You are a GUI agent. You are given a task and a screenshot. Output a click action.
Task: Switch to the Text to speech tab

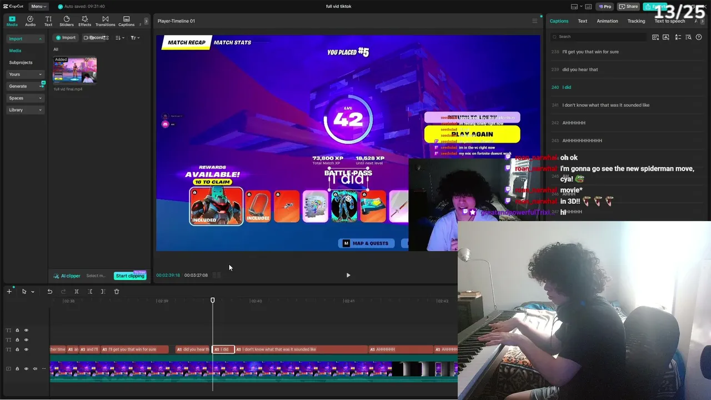pyautogui.click(x=669, y=21)
